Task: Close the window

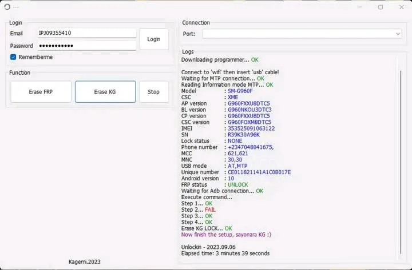Action: click(x=402, y=7)
